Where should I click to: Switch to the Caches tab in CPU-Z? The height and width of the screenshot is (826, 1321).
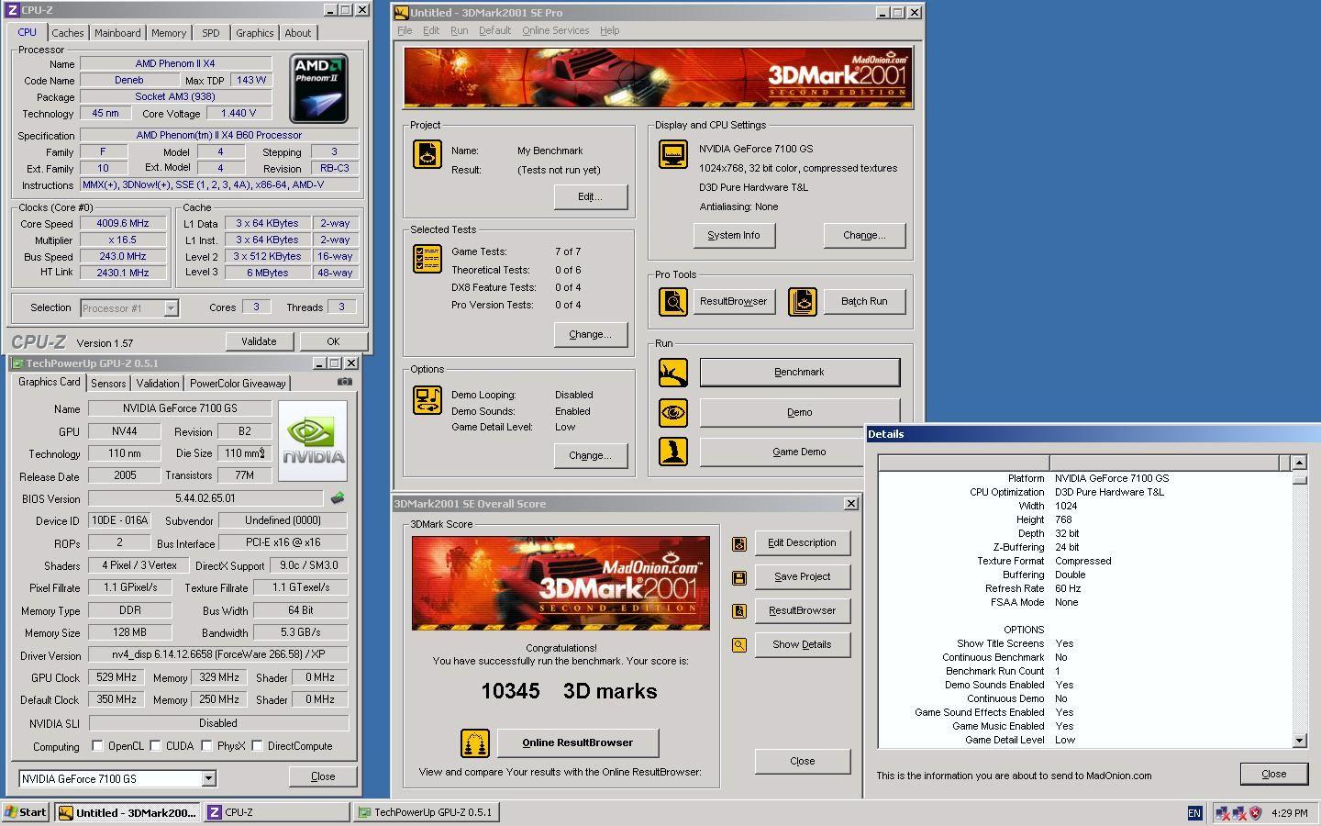point(68,33)
